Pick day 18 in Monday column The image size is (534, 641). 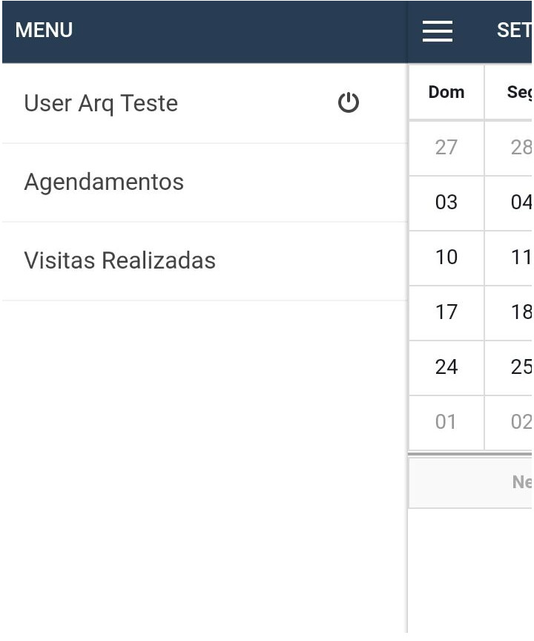coord(521,312)
